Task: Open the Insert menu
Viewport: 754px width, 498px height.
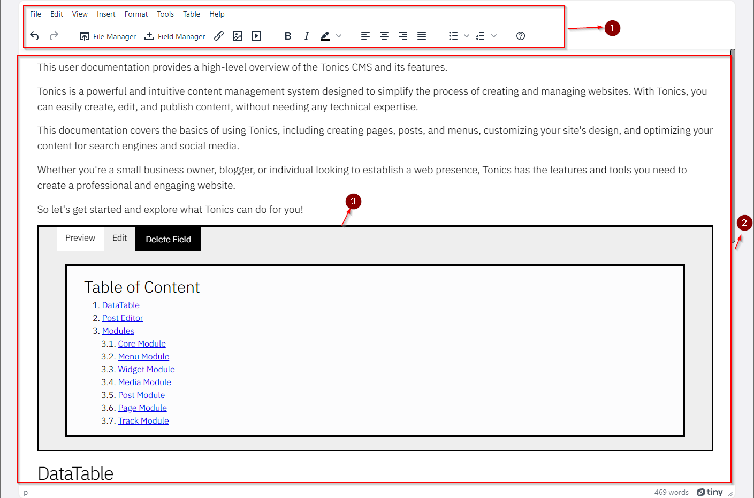Action: 106,14
